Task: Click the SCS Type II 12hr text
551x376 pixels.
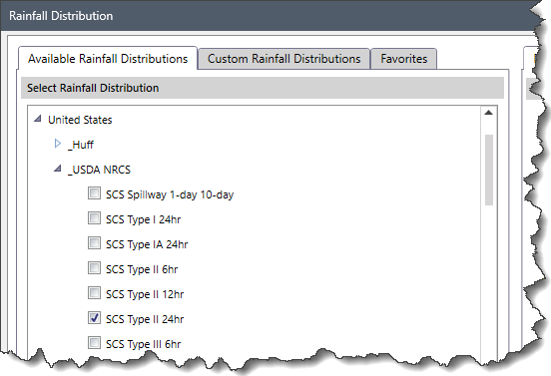Action: (145, 294)
